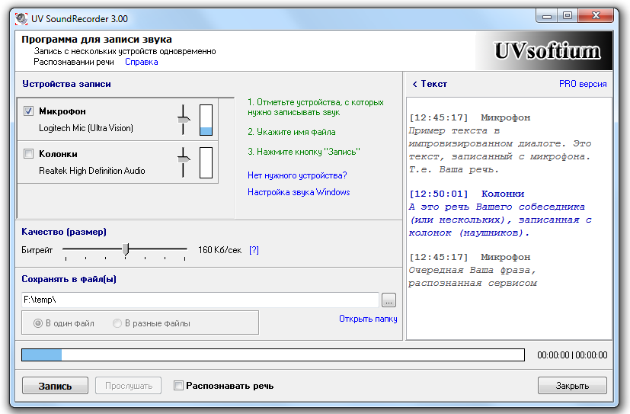
Task: Click 'Нет нужного устройства?' link
Action: coord(297,175)
